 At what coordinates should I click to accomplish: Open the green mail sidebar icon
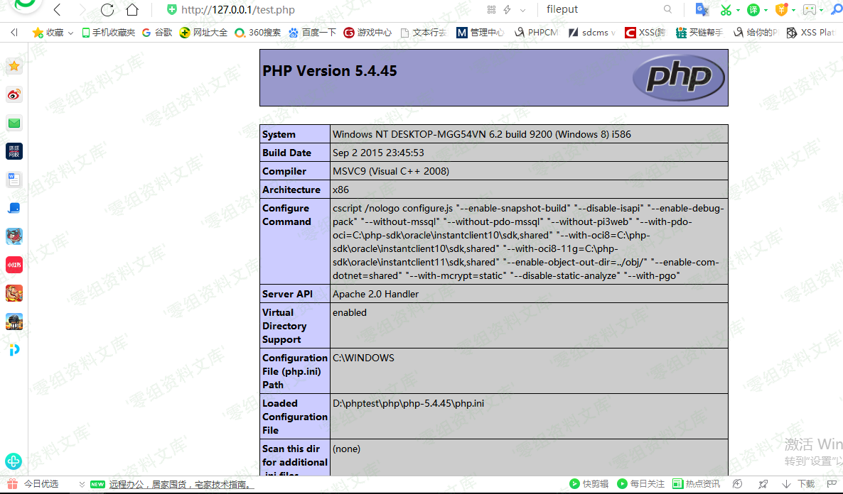pos(14,123)
